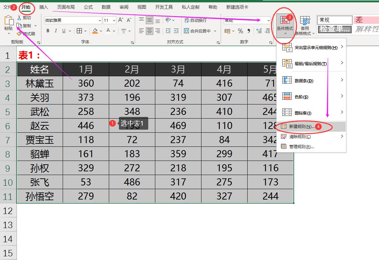Open the 对齐方式 alignment dialog launcher
The height and width of the screenshot is (260, 379).
[x=218, y=43]
